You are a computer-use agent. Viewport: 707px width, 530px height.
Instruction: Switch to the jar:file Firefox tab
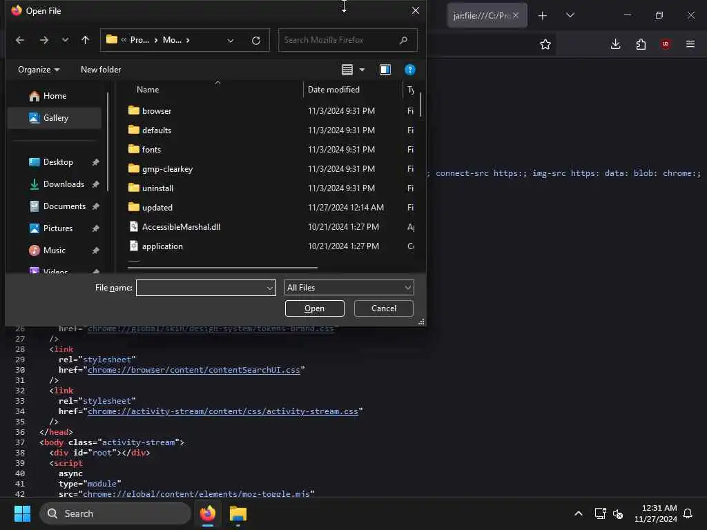[x=481, y=15]
